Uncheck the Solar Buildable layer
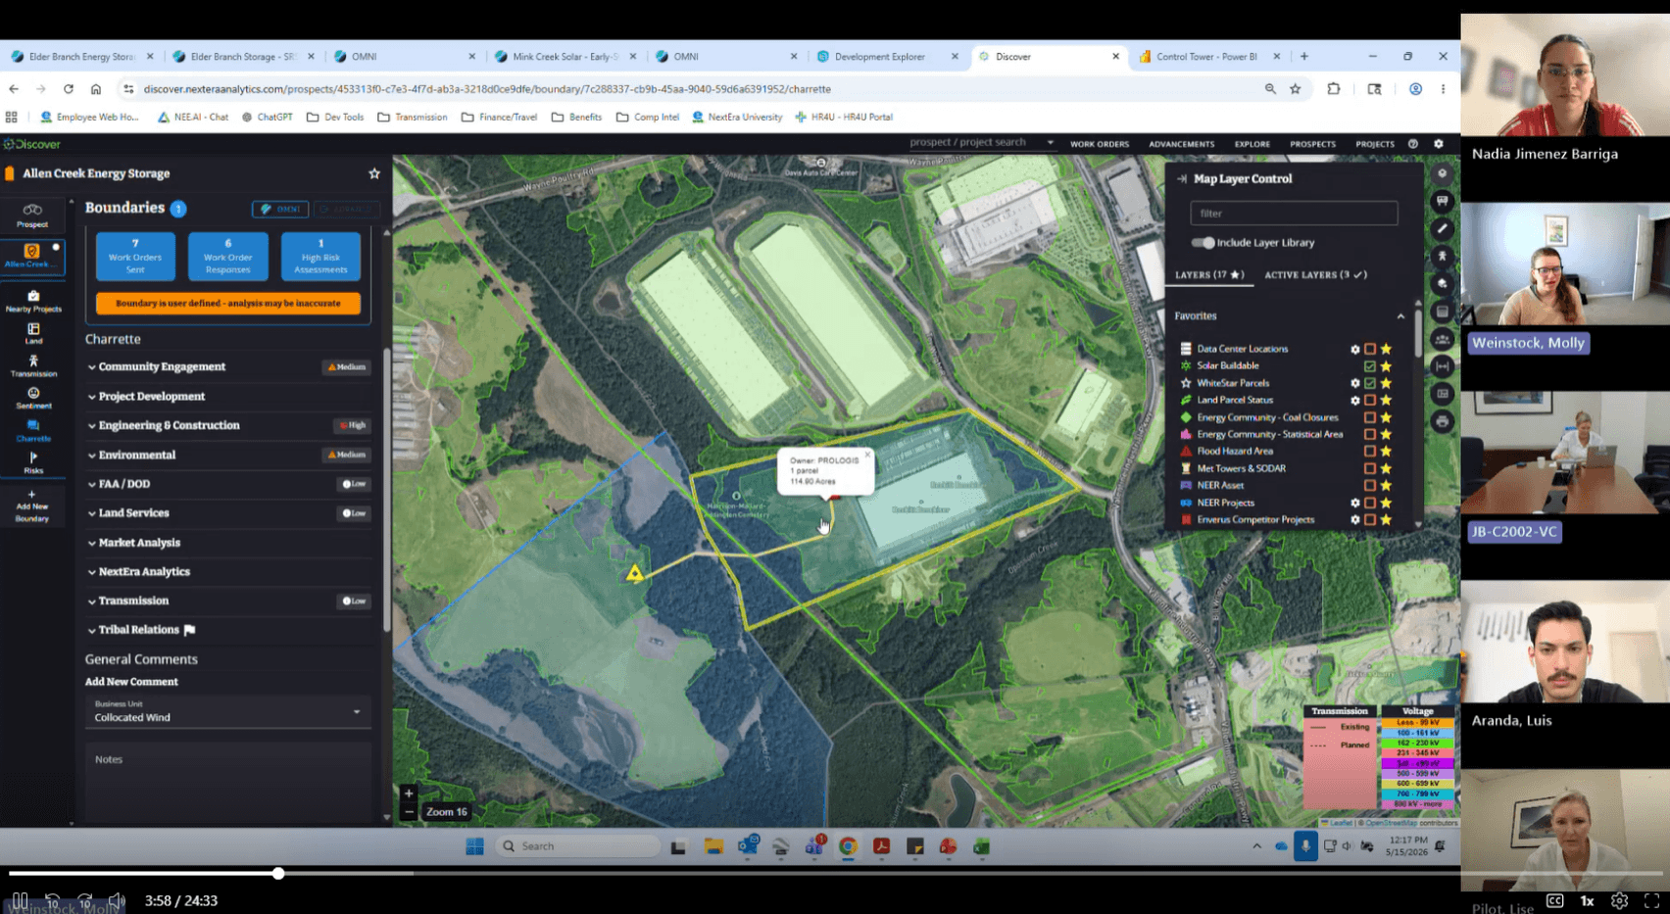This screenshot has height=914, width=1670. [1370, 365]
